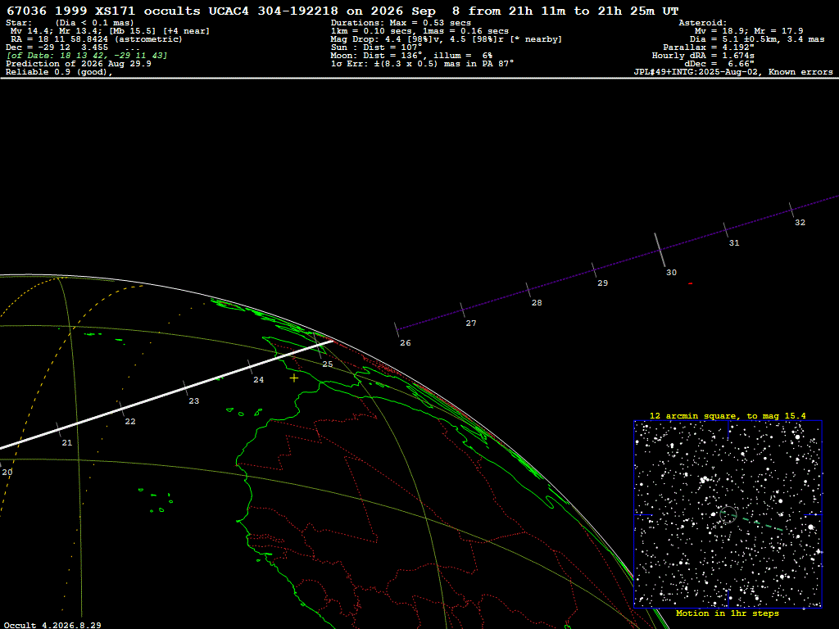This screenshot has width=839, height=629.
Task: Click the 'Motion in 1hr steps' caption
Action: (x=728, y=613)
